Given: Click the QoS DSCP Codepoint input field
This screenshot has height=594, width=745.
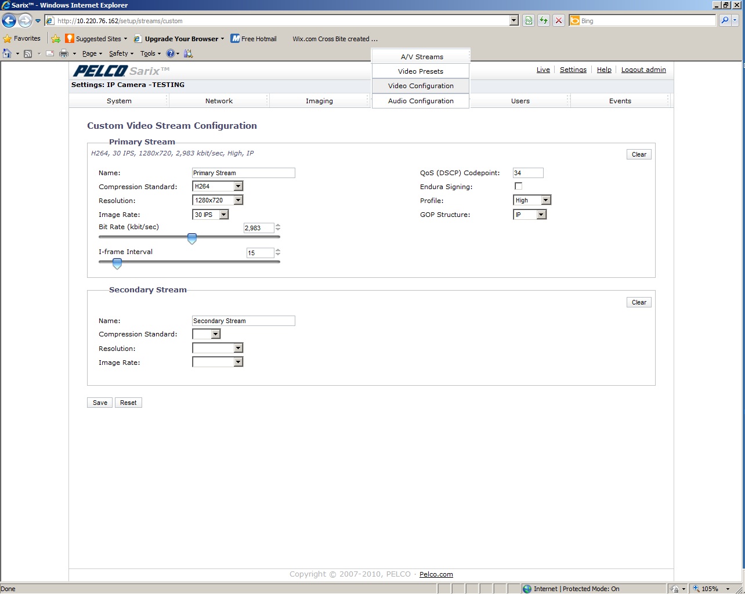Looking at the screenshot, I should [x=527, y=173].
